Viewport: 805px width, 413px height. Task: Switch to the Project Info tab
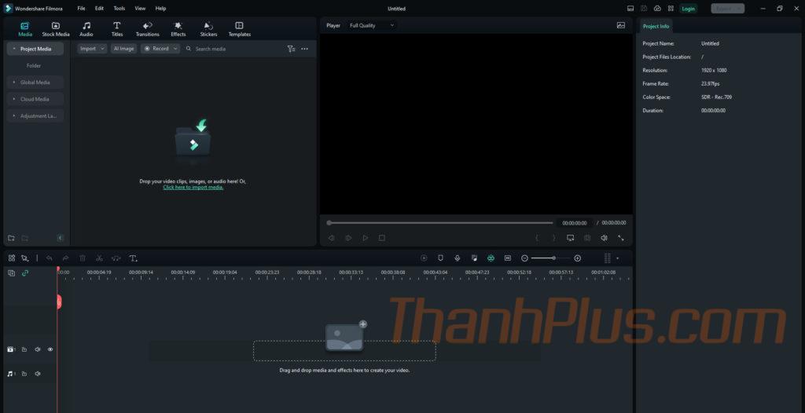[656, 26]
